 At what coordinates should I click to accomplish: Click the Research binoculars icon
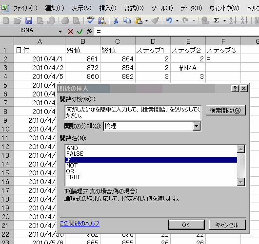102,20
